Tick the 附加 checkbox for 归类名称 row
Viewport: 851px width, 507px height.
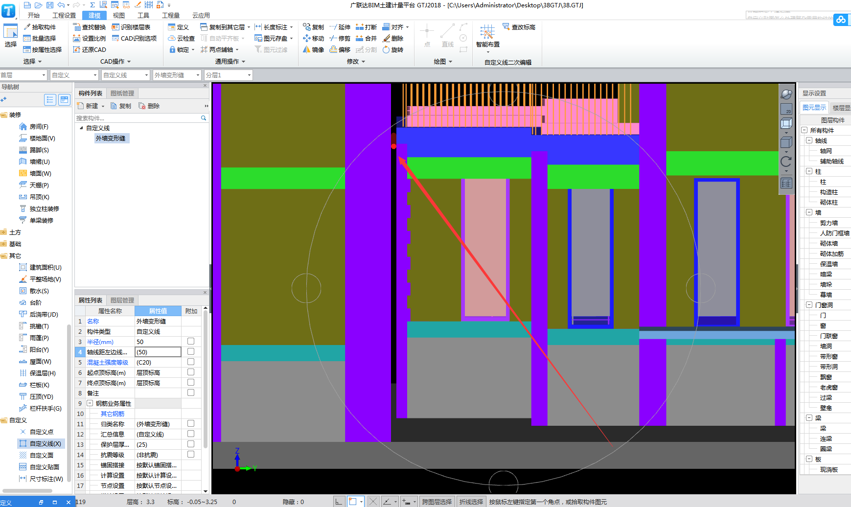pos(191,423)
